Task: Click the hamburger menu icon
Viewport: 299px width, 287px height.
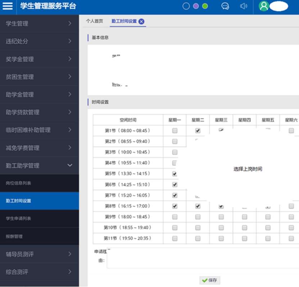Action: coord(8,6)
